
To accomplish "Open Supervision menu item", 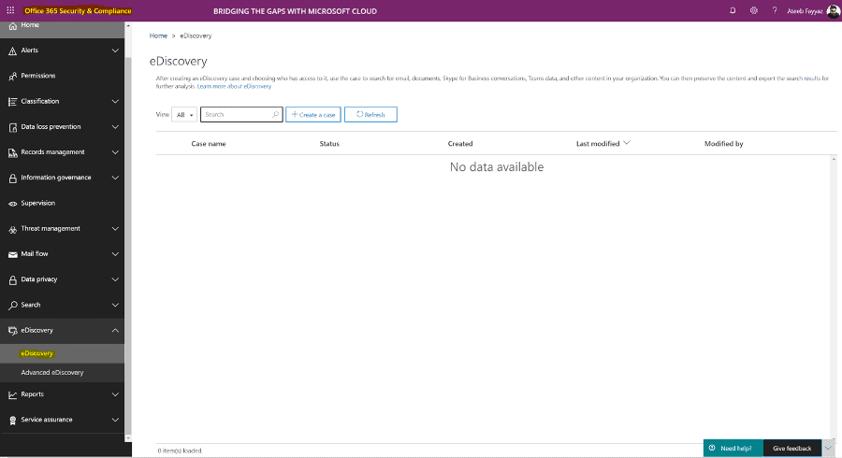I will (63, 203).
